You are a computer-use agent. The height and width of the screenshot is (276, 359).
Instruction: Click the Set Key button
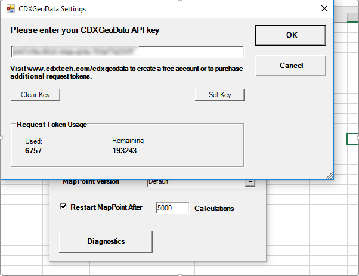click(x=219, y=95)
